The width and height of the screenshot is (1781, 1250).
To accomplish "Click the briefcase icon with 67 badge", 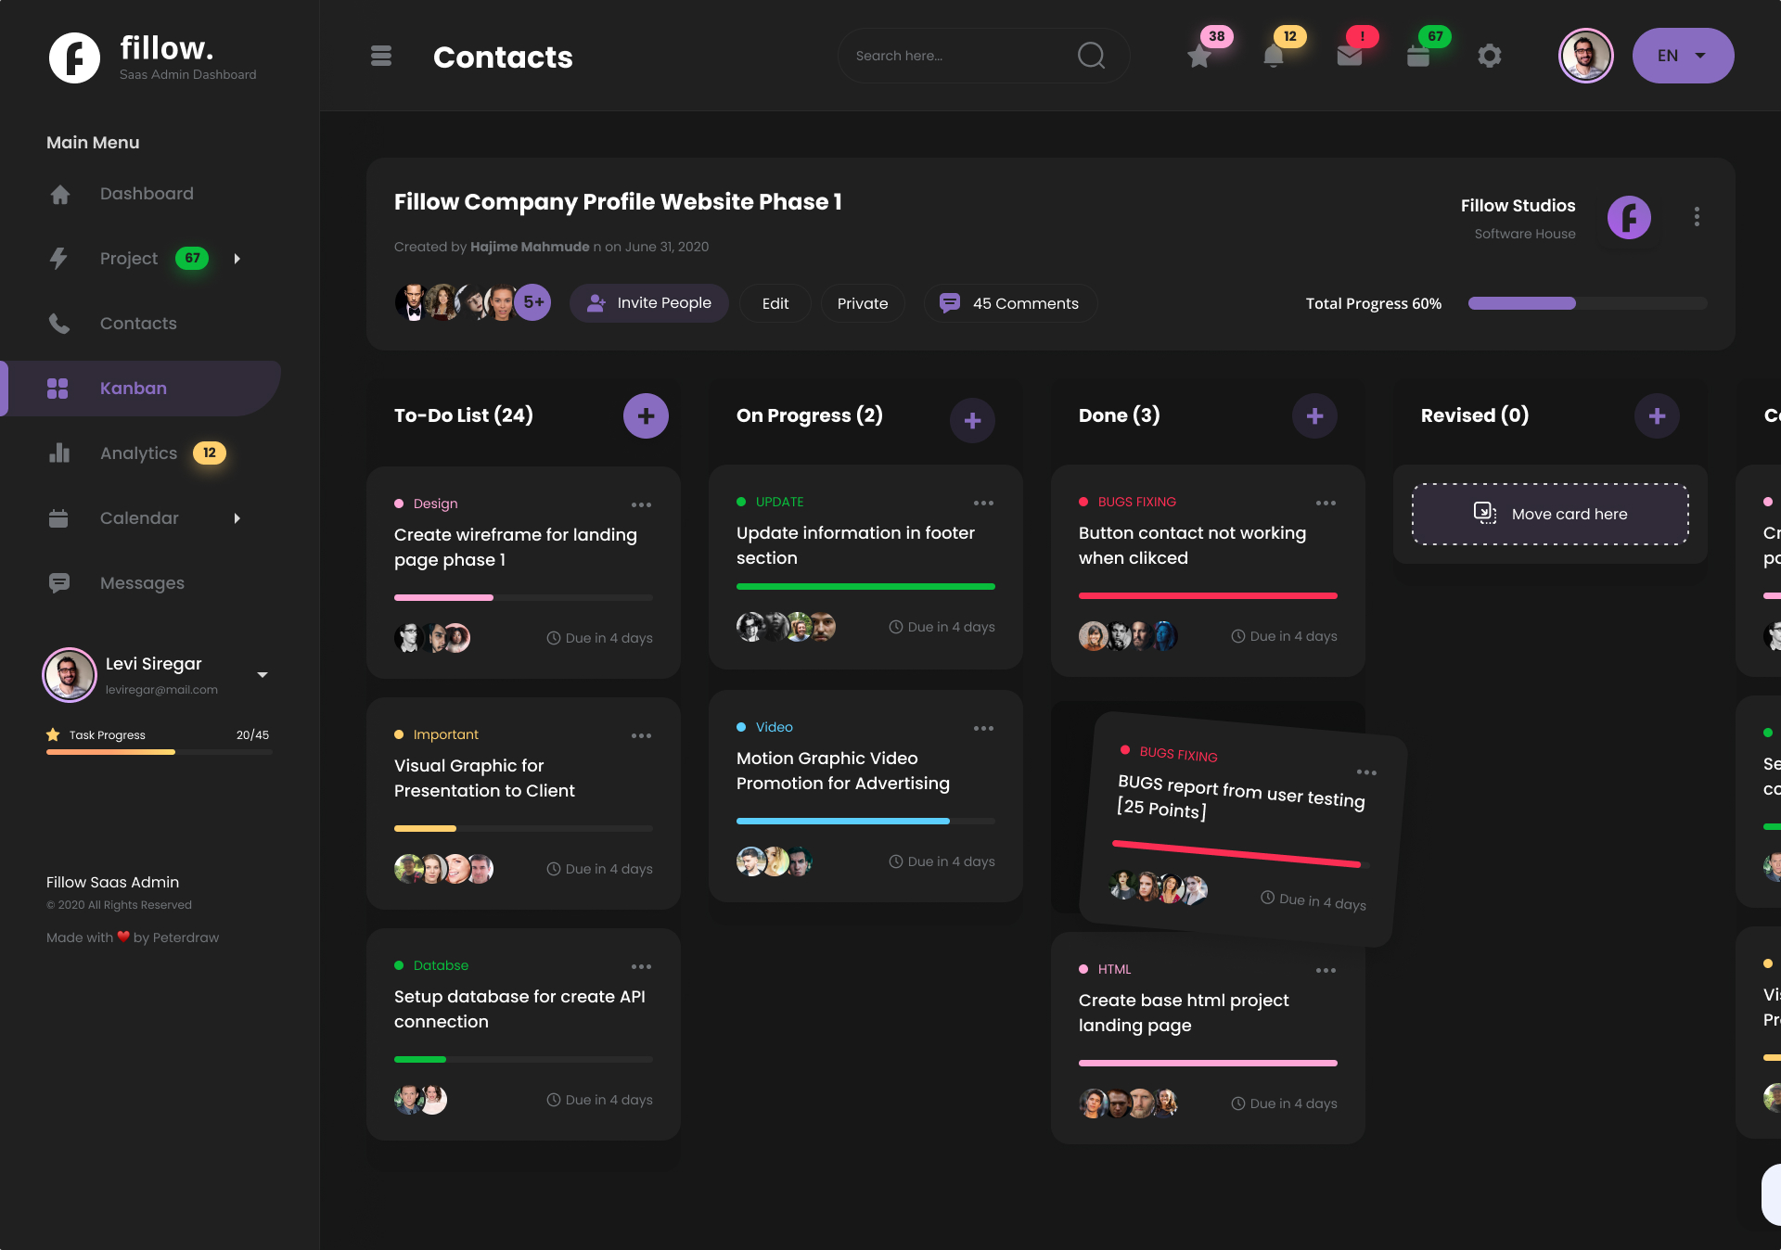I will point(1418,56).
